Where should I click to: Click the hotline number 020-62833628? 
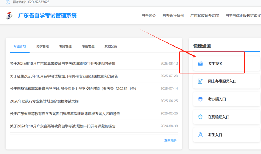(39, 2)
